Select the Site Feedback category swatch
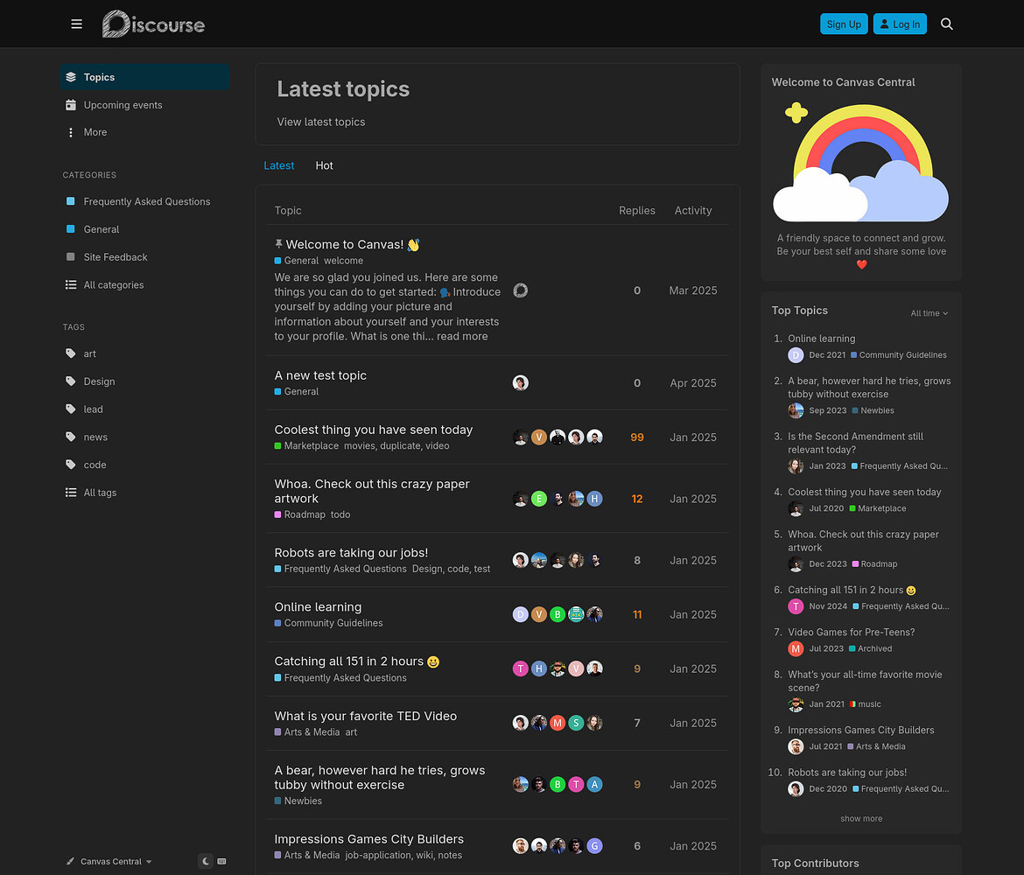This screenshot has height=875, width=1024. pyautogui.click(x=71, y=257)
